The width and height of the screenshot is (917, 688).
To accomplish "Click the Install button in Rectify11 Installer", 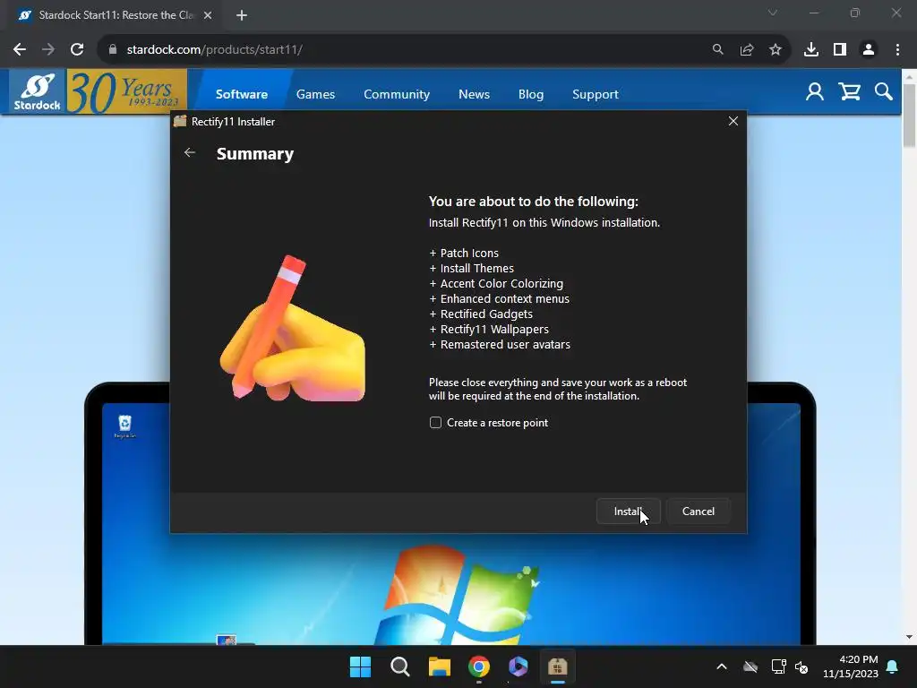I will 628,512.
